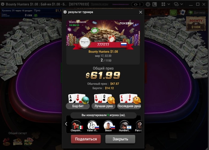Screen dimensions: 209x150
Task: Click the Поделиться share button
Action: coord(86,139)
